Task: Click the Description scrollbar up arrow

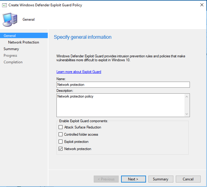Action: (187, 97)
